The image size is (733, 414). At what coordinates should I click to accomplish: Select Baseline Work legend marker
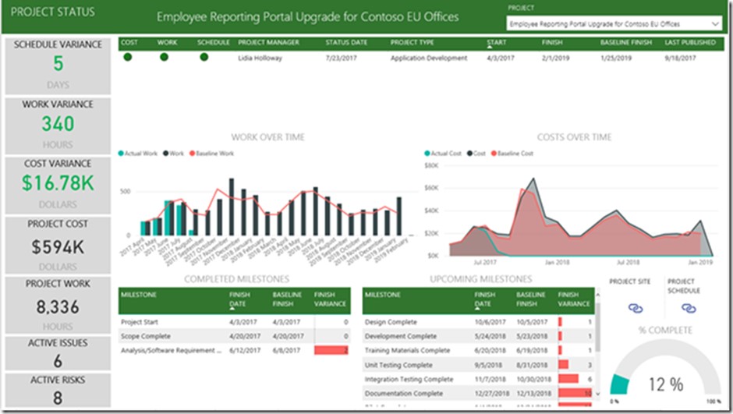pyautogui.click(x=192, y=154)
